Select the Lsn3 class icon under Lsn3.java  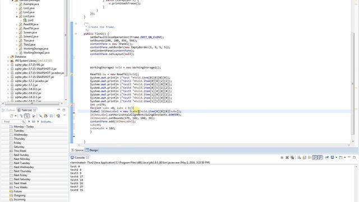(25, 20)
